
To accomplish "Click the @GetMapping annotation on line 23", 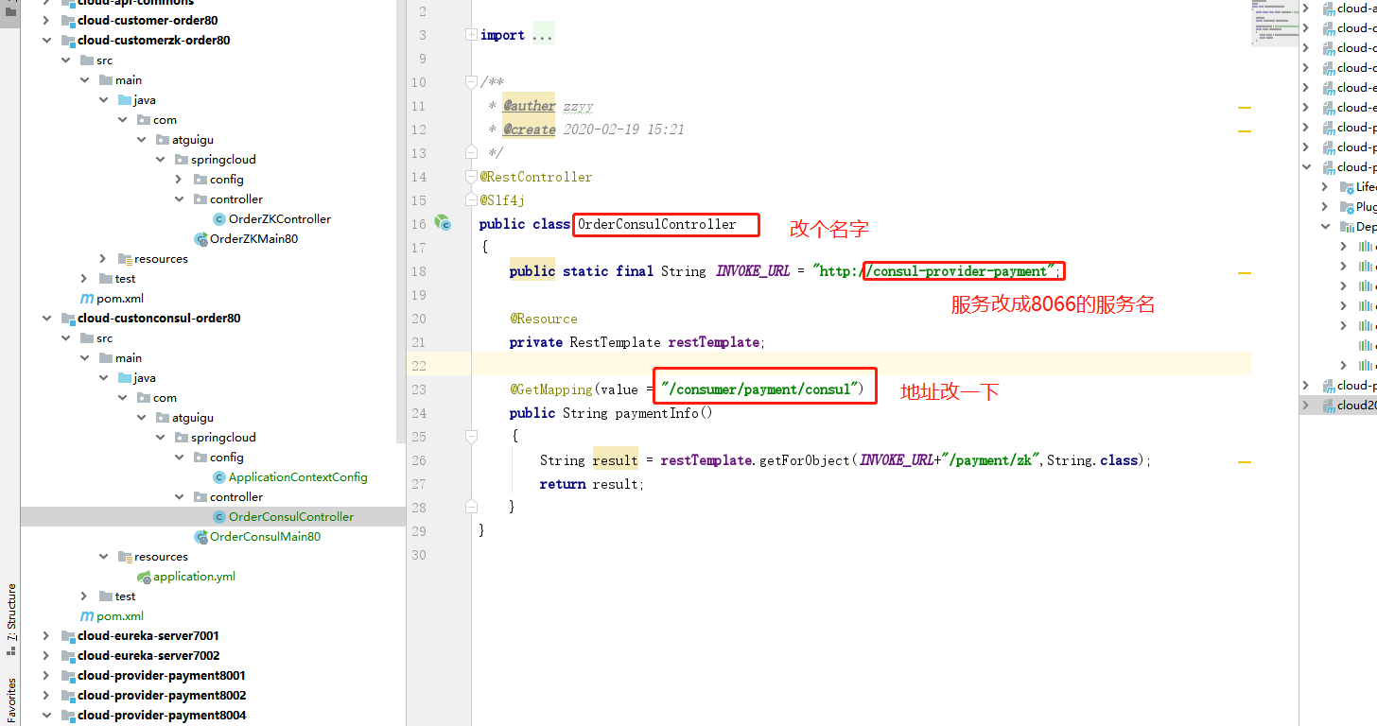I will pos(551,389).
